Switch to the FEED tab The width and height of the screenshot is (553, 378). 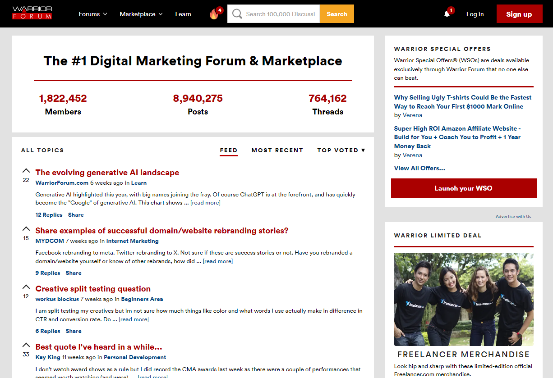229,150
